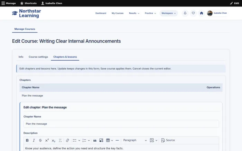Expand the Workspace menu
The image size is (242, 151).
(169, 13)
